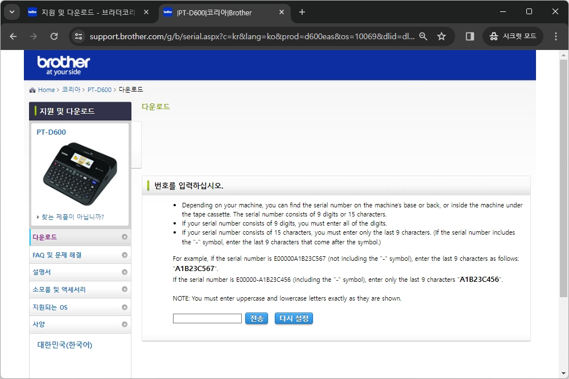Go forward to next page

tap(34, 36)
